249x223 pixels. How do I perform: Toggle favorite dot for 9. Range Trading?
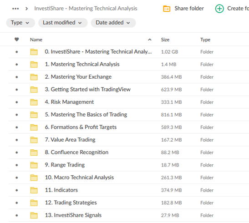point(17,165)
